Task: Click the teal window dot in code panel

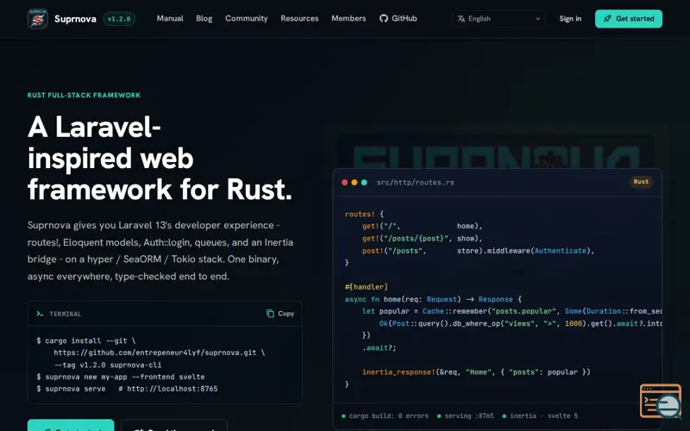Action: click(x=364, y=183)
